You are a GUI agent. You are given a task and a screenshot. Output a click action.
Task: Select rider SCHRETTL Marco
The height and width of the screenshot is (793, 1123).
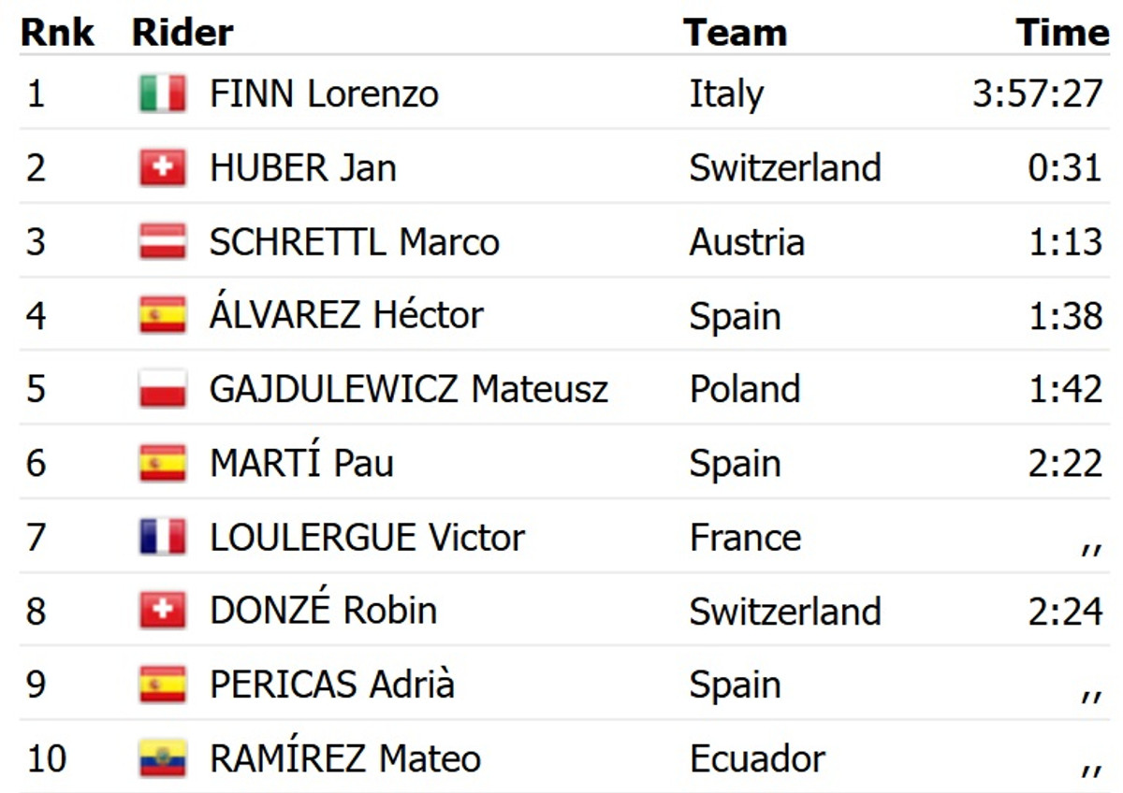click(354, 242)
